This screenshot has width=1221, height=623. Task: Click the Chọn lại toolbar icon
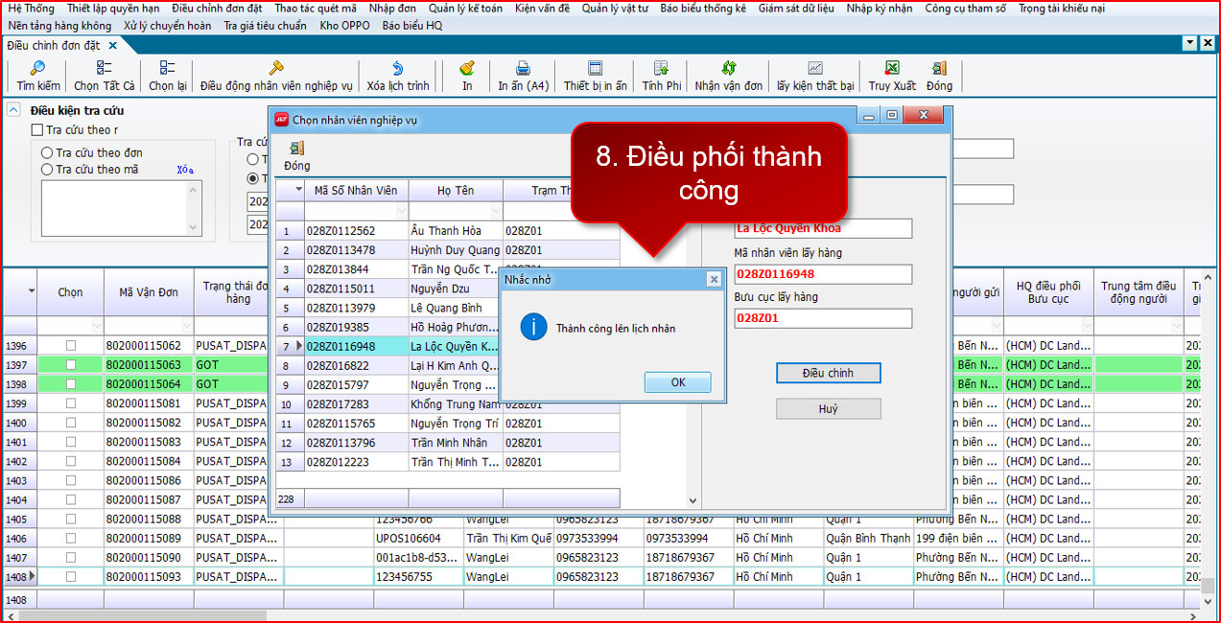pos(167,68)
